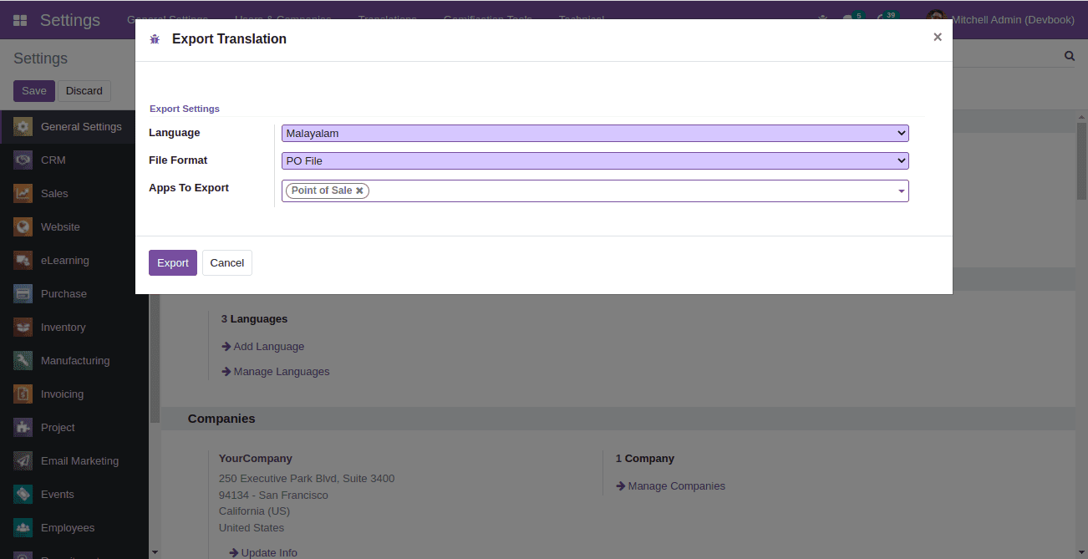Click the General Settings gear icon in sidebar
The height and width of the screenshot is (559, 1088).
[x=23, y=127]
